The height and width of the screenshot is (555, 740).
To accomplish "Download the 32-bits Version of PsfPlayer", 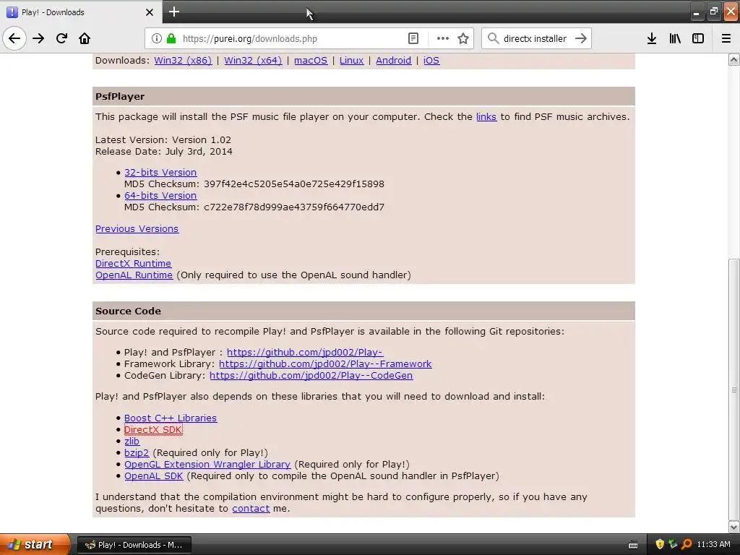I will 160,172.
